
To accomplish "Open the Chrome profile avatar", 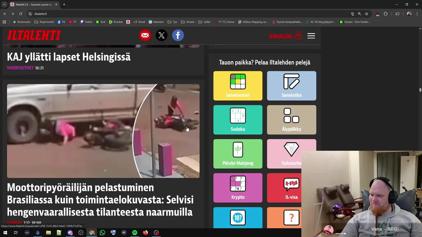I will coord(409,14).
